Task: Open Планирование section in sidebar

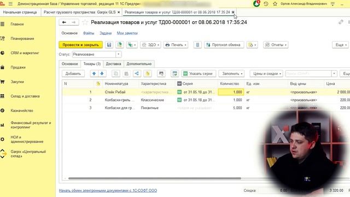Action: click(22, 38)
